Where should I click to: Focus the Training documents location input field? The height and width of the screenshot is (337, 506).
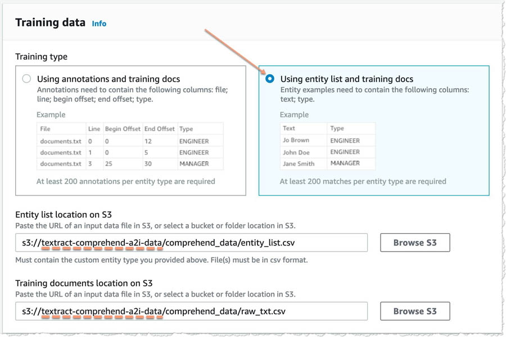tap(191, 311)
